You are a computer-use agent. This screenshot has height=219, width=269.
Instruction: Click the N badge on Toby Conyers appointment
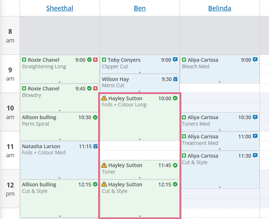(104, 60)
